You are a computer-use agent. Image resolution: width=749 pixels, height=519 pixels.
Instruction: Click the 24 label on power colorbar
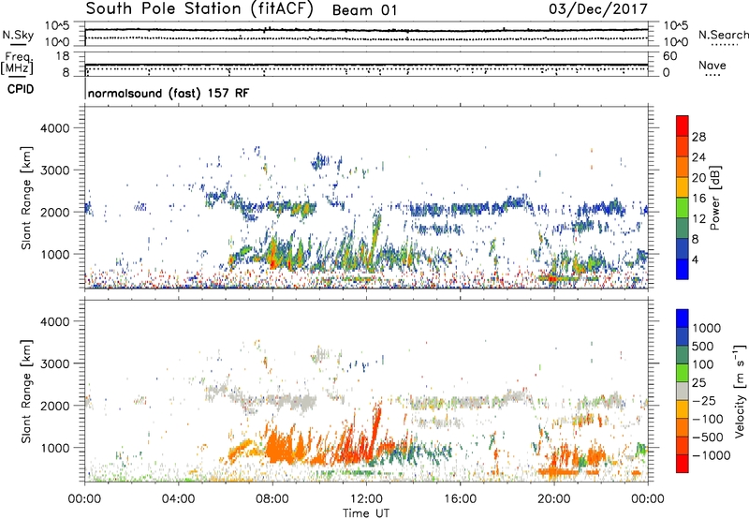[698, 157]
